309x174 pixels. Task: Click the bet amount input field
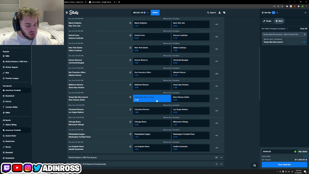click(278, 151)
